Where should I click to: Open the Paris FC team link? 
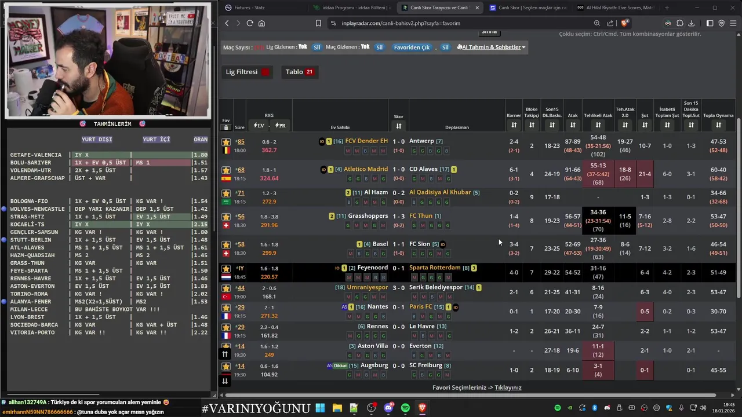click(421, 307)
